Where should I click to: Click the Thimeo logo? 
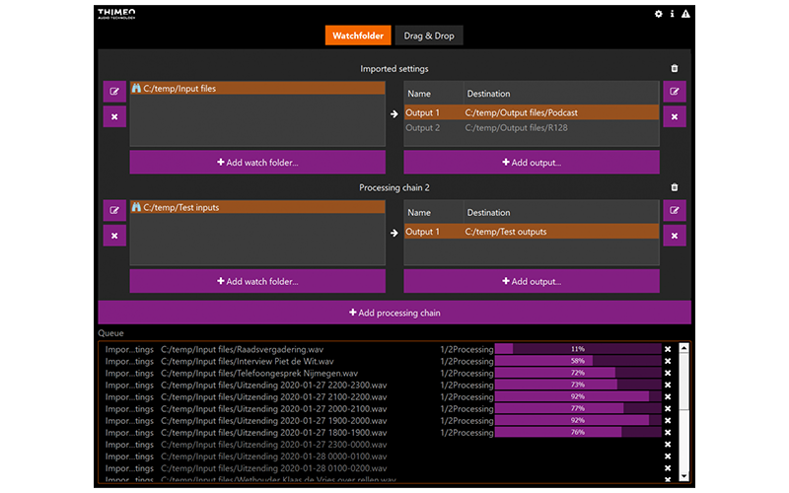116,14
